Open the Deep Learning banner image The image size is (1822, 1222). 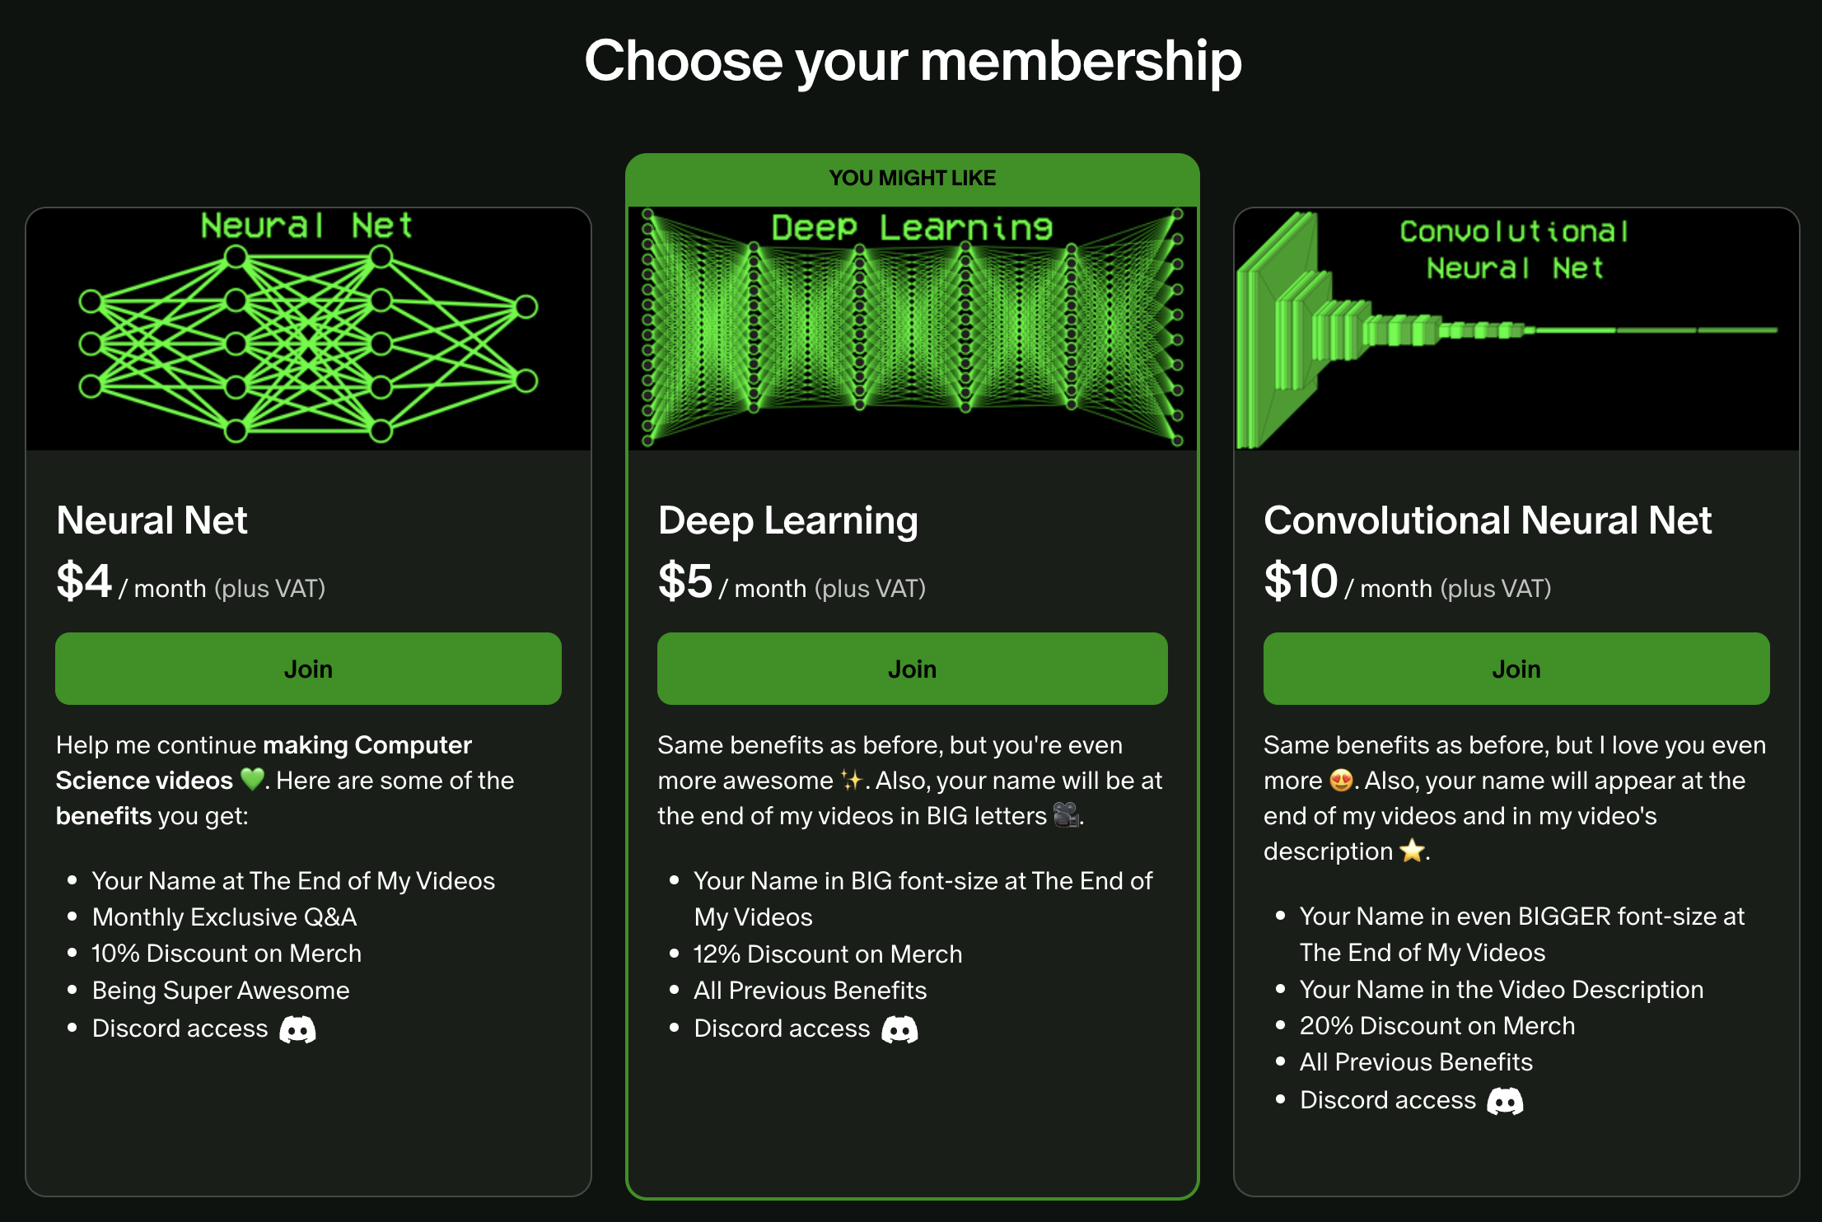tap(912, 329)
